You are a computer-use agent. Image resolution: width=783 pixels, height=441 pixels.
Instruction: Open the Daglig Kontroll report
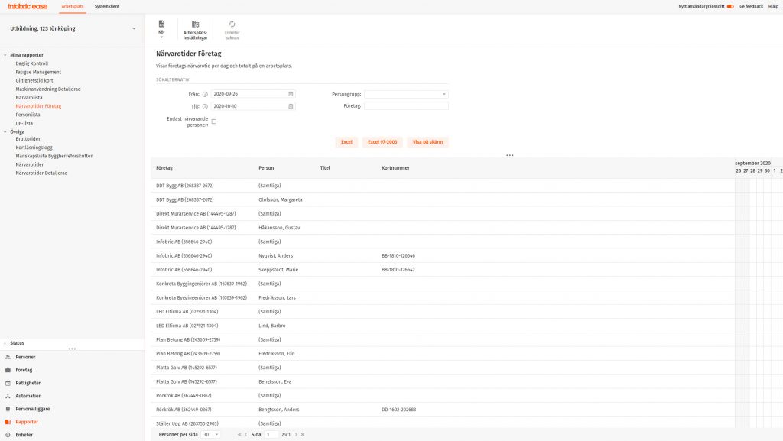32,64
